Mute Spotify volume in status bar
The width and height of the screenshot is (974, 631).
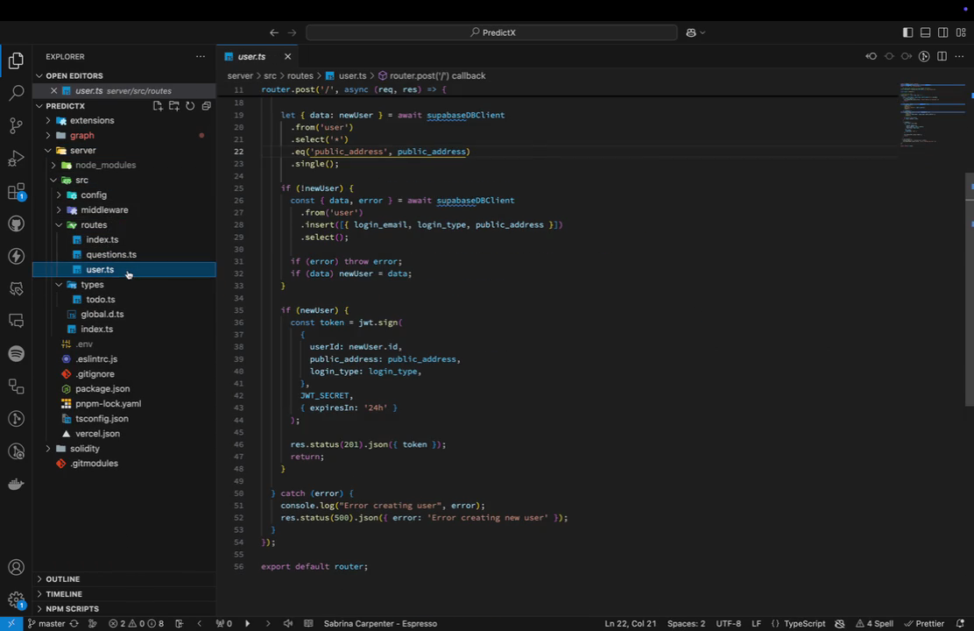coord(288,623)
